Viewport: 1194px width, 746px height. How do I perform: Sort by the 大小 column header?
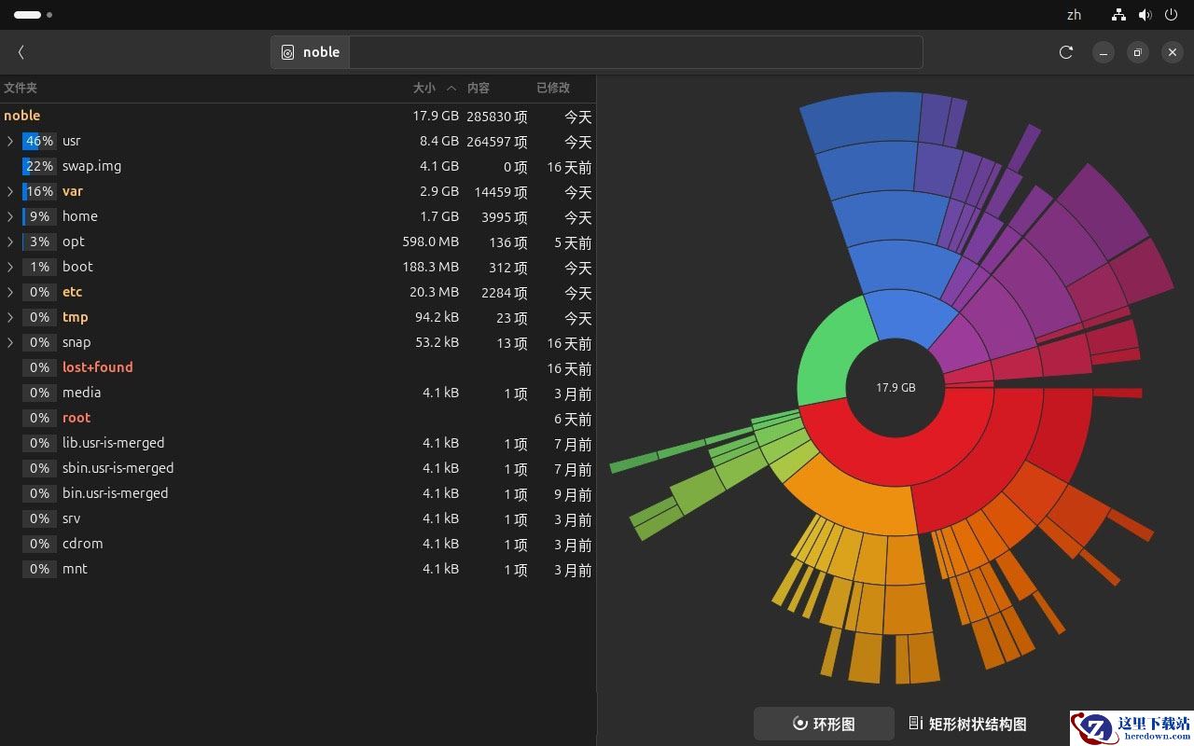click(424, 88)
